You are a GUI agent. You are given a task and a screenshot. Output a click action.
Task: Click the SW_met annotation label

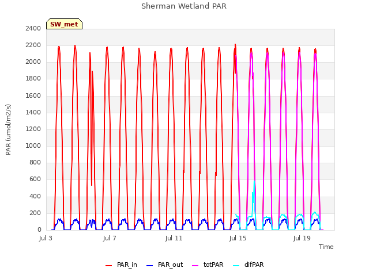click(64, 24)
